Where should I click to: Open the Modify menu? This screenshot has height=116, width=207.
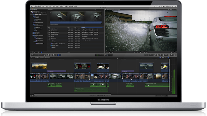(x=62, y=6)
